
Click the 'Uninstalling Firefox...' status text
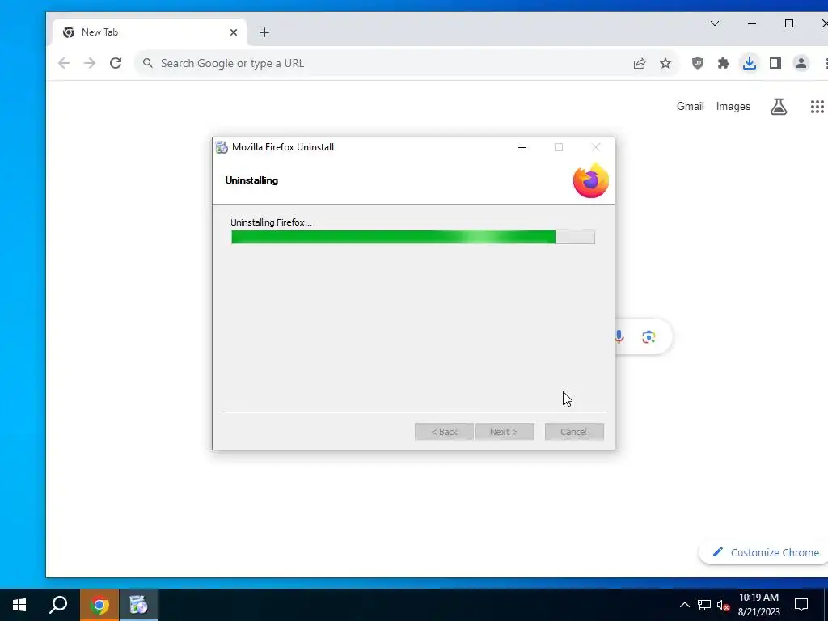[x=271, y=222]
